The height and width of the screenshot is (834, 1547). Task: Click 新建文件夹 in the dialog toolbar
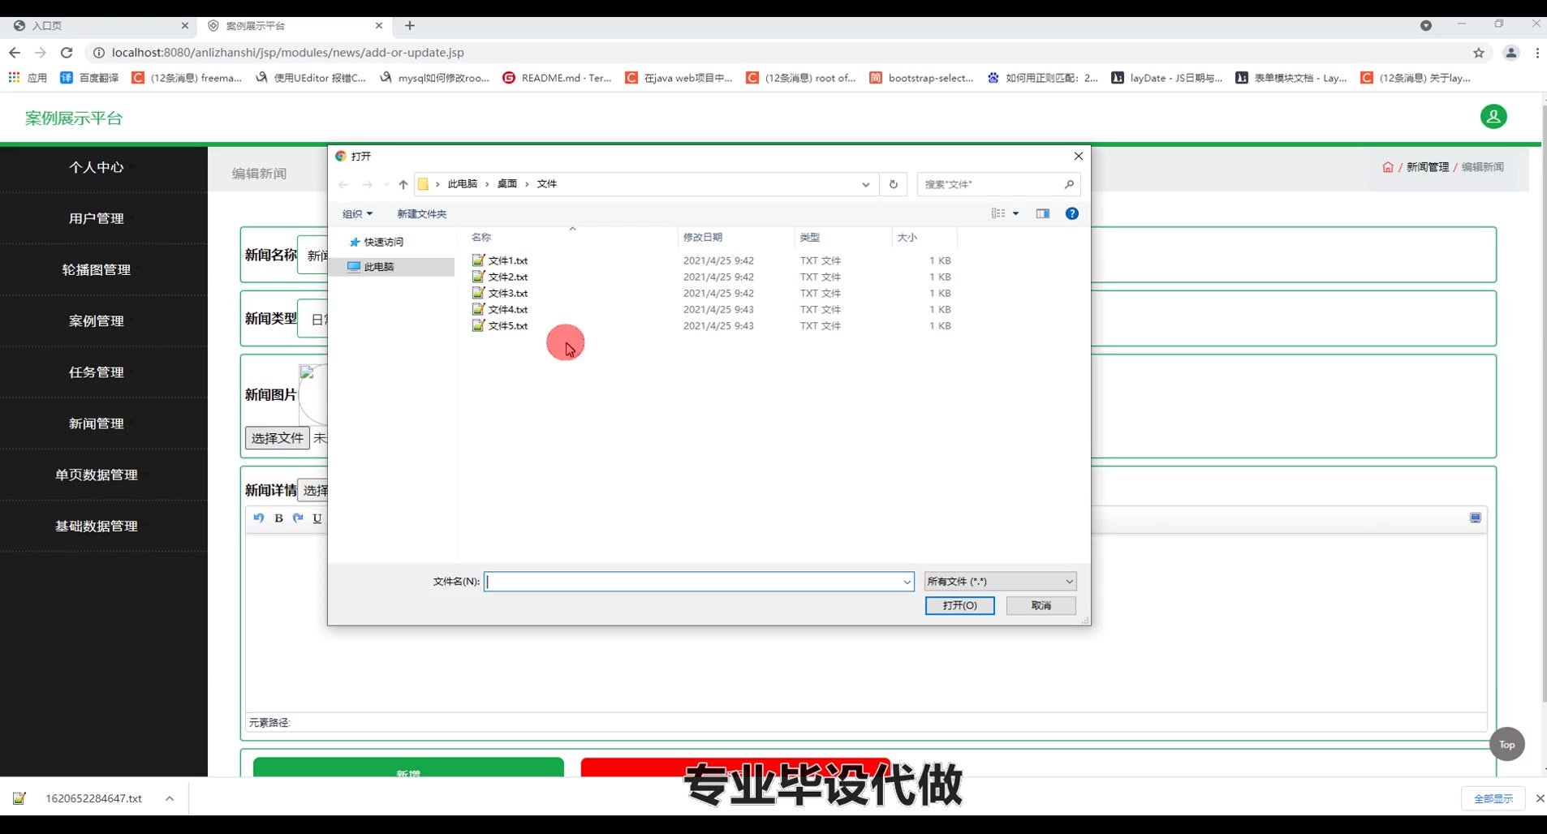point(421,214)
